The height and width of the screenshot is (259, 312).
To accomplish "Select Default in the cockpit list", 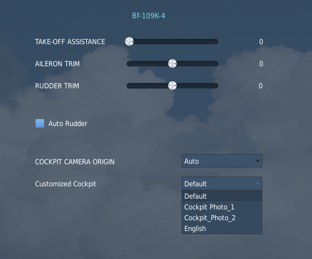I will pyautogui.click(x=222, y=196).
